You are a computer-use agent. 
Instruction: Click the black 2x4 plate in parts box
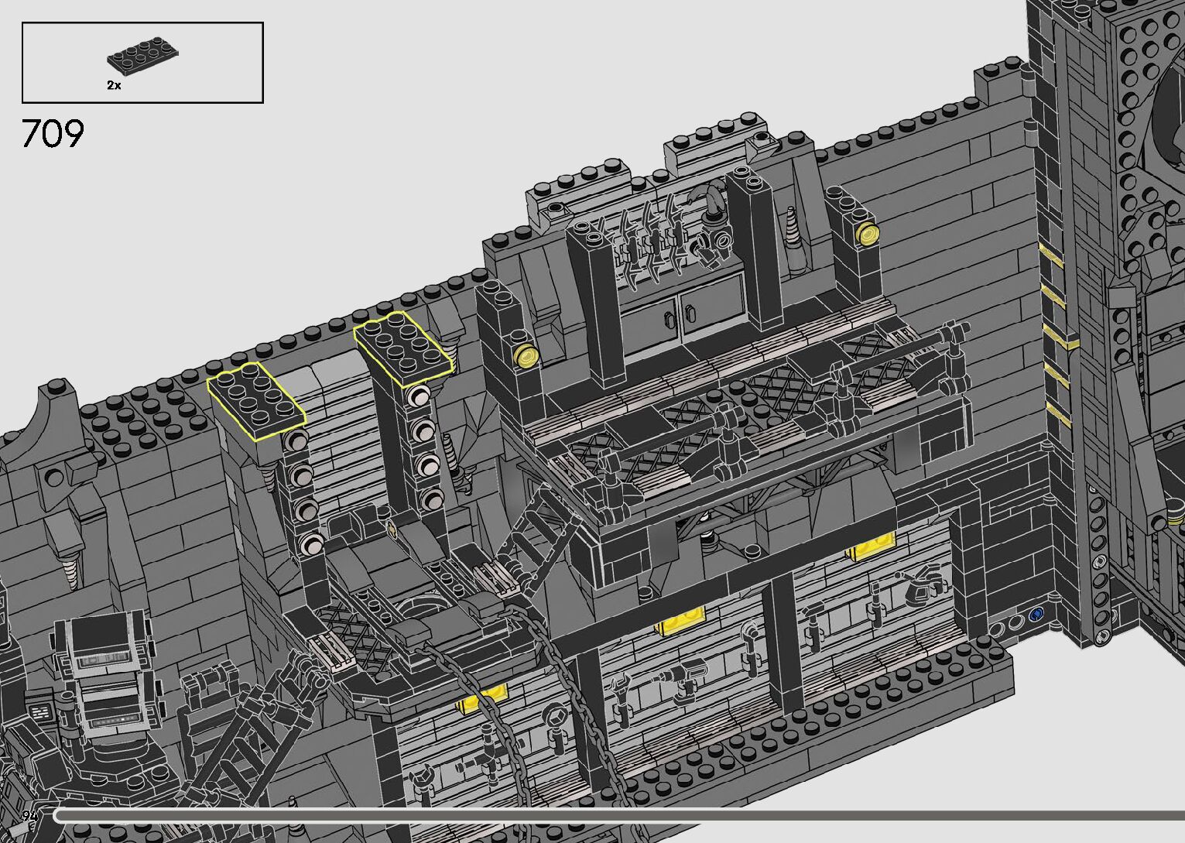(145, 60)
